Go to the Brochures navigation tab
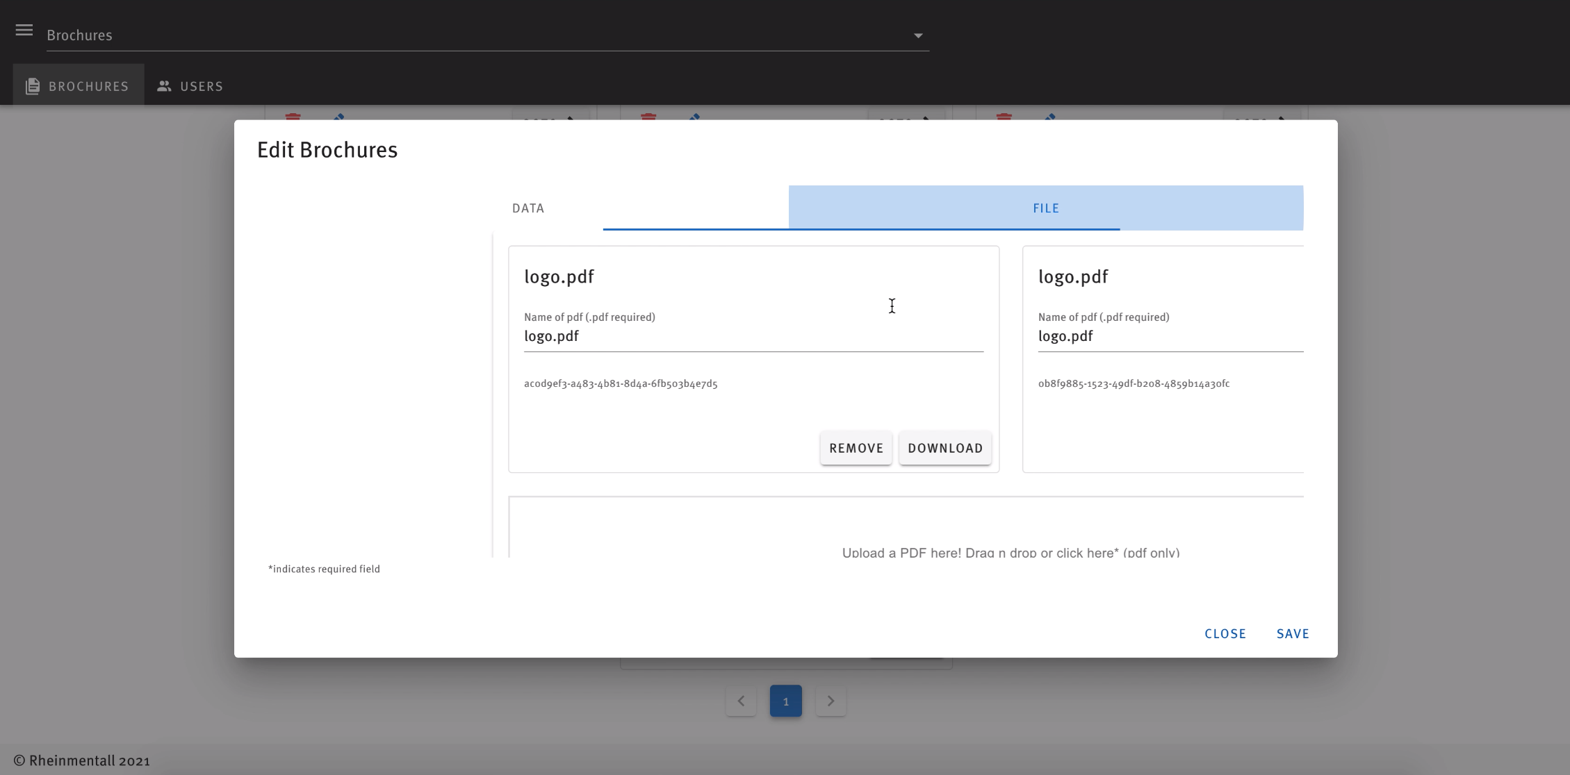 (78, 86)
